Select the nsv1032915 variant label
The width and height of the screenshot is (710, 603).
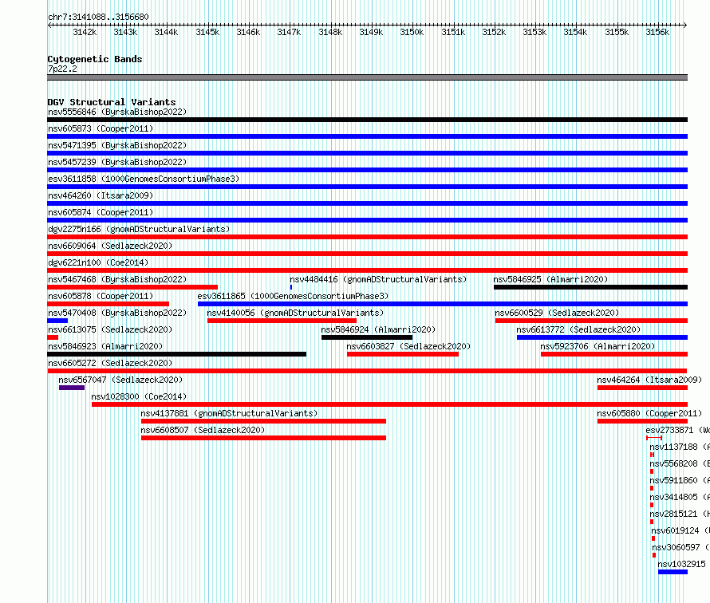click(x=681, y=564)
